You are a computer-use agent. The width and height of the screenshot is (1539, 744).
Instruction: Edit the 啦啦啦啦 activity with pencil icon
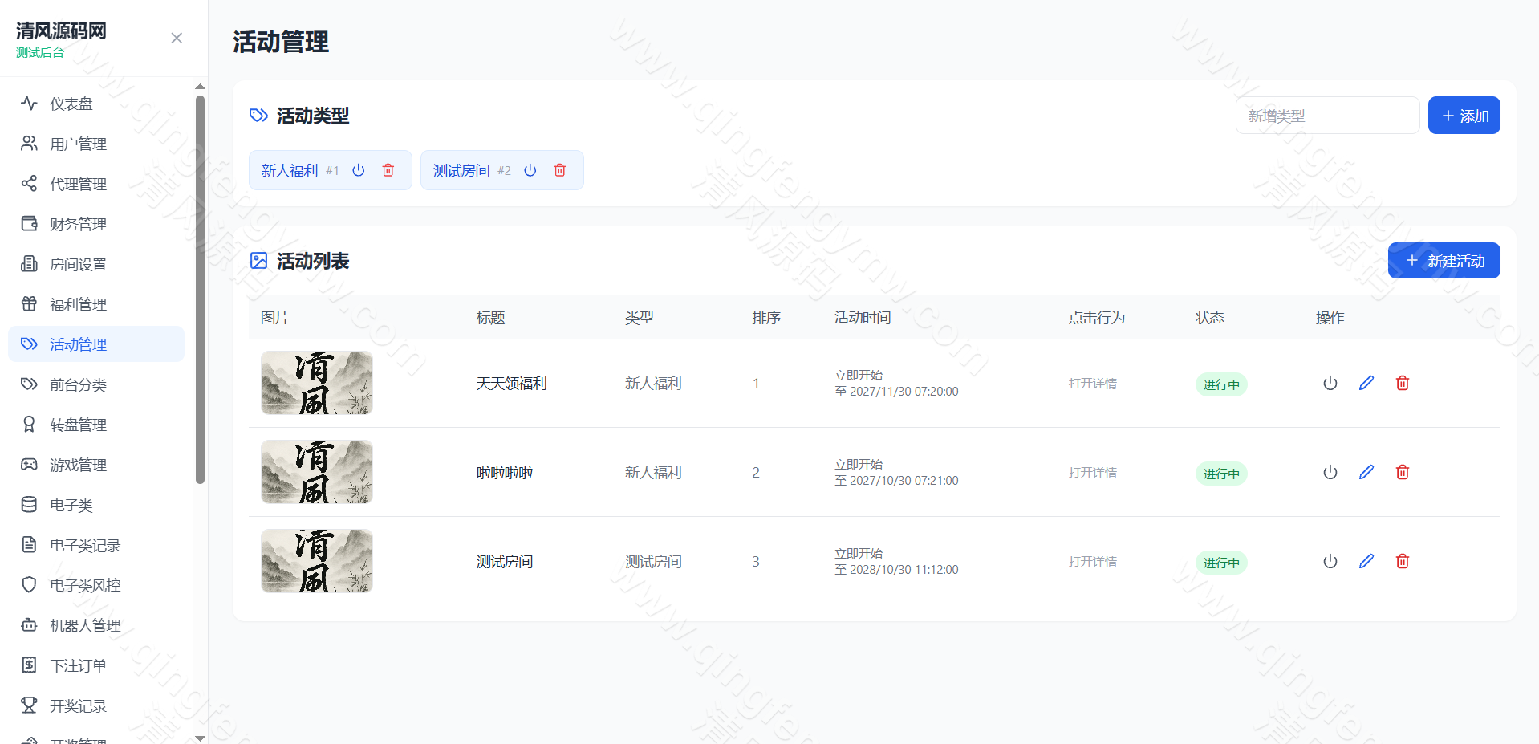pos(1366,472)
